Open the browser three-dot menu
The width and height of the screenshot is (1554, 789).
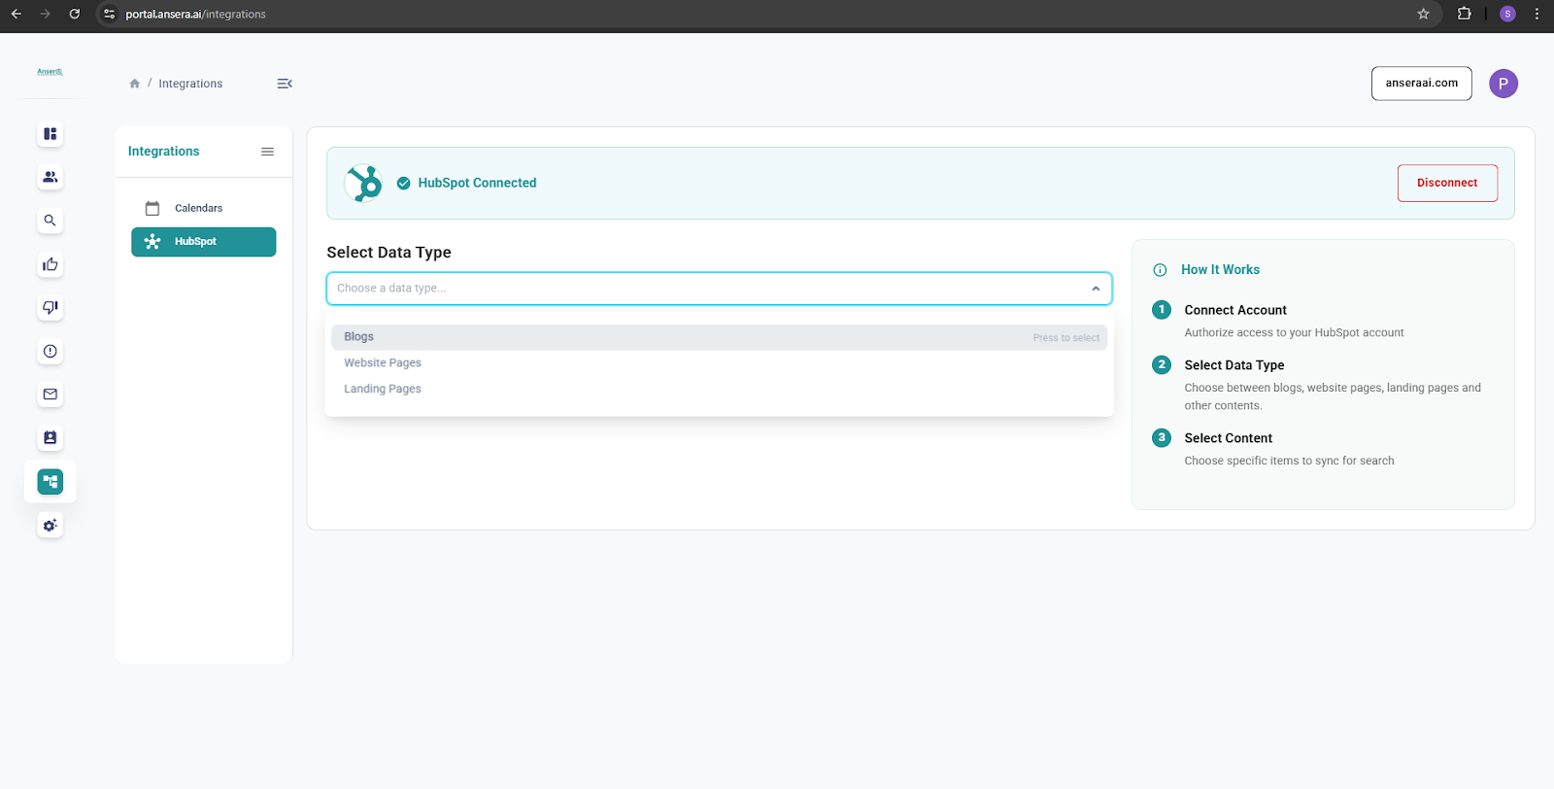1537,14
